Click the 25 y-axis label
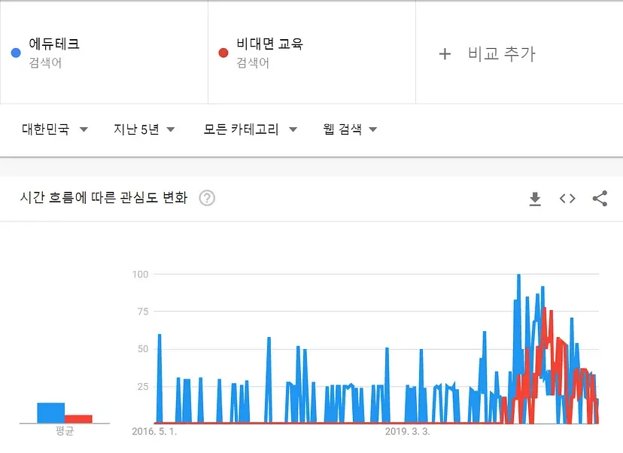623x453 pixels. pos(143,386)
